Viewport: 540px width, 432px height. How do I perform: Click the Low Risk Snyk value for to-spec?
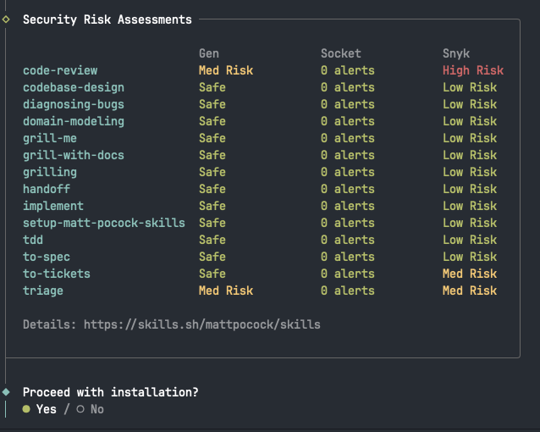tap(470, 257)
